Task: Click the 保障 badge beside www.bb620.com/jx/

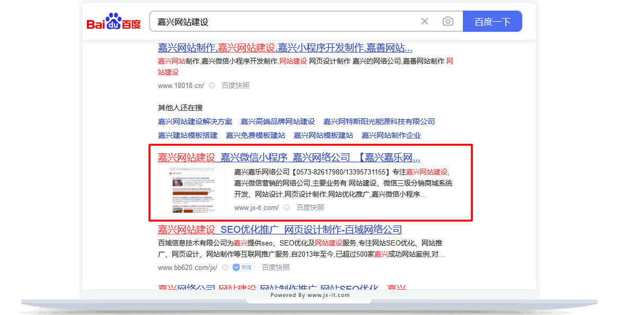Action: click(x=243, y=268)
